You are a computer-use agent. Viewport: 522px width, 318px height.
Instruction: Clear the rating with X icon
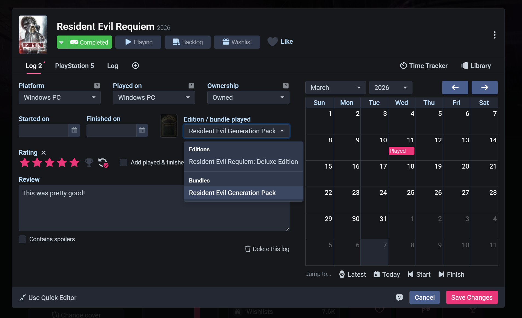tap(44, 152)
